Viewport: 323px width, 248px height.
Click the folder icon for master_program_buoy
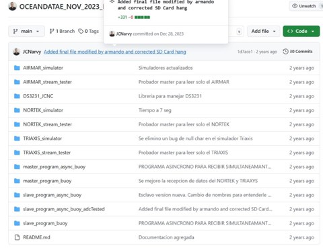(x=17, y=181)
